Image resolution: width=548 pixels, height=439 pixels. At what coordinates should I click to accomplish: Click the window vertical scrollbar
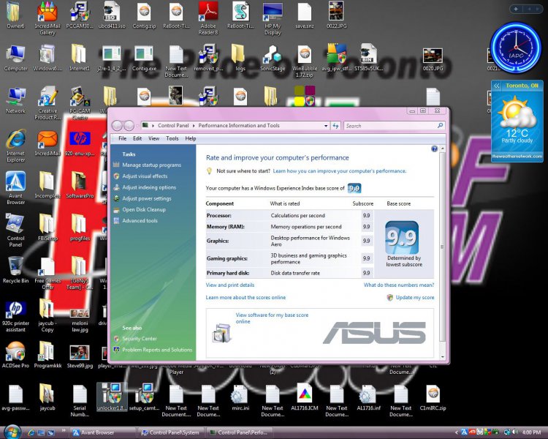442,247
